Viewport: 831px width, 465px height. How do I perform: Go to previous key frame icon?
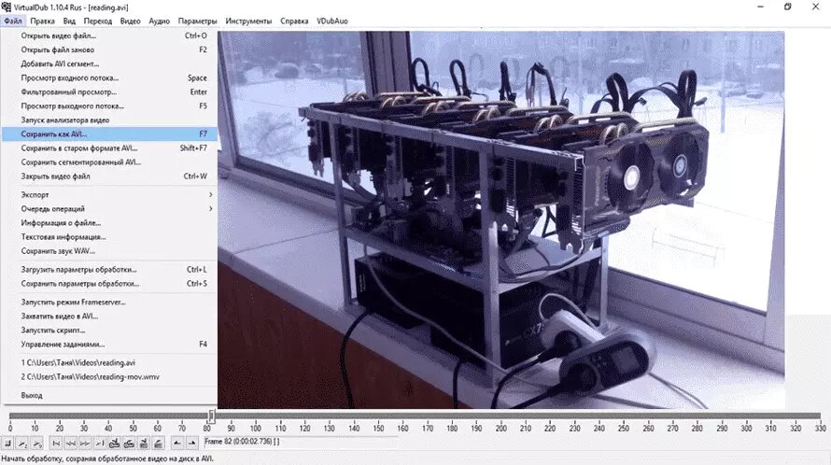click(x=114, y=443)
